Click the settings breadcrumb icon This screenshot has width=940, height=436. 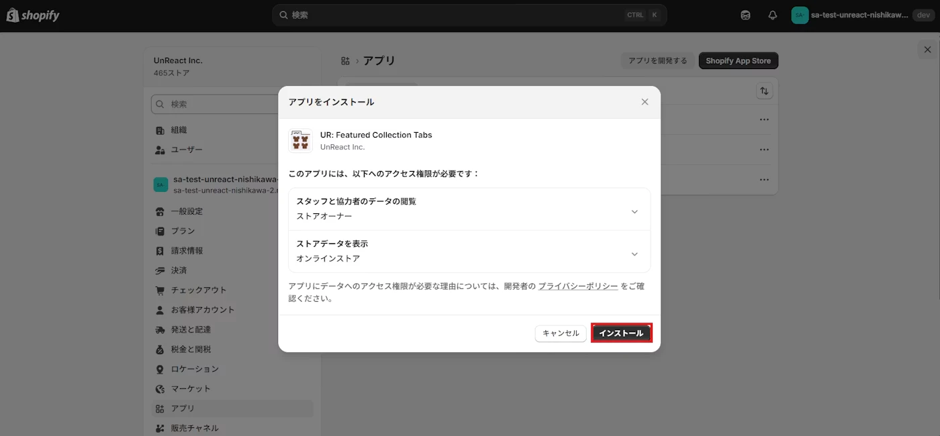[345, 60]
